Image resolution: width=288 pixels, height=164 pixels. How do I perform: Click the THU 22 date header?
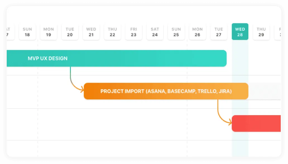(112, 31)
